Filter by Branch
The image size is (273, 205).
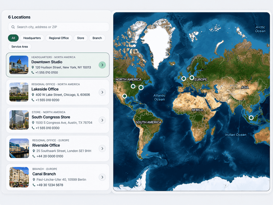[97, 38]
